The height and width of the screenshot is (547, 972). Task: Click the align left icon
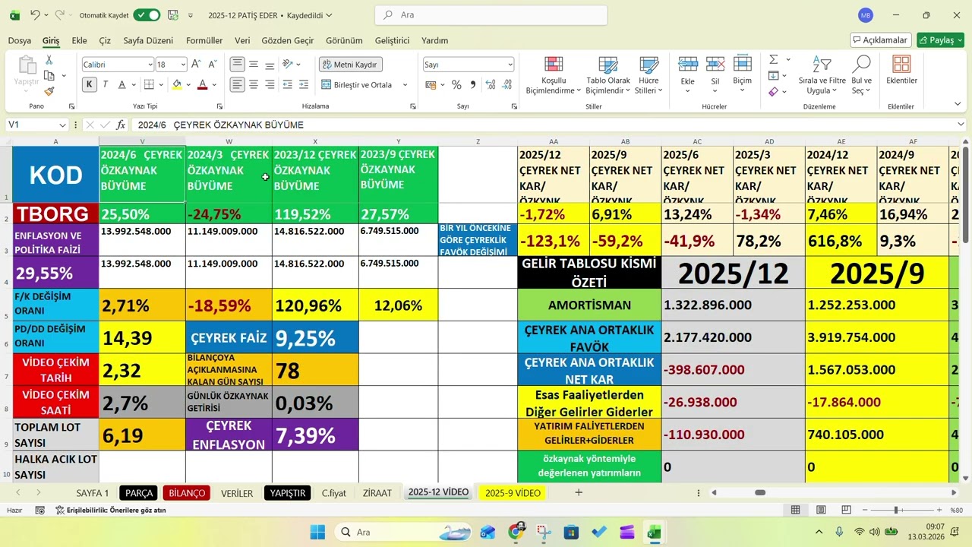tap(238, 84)
